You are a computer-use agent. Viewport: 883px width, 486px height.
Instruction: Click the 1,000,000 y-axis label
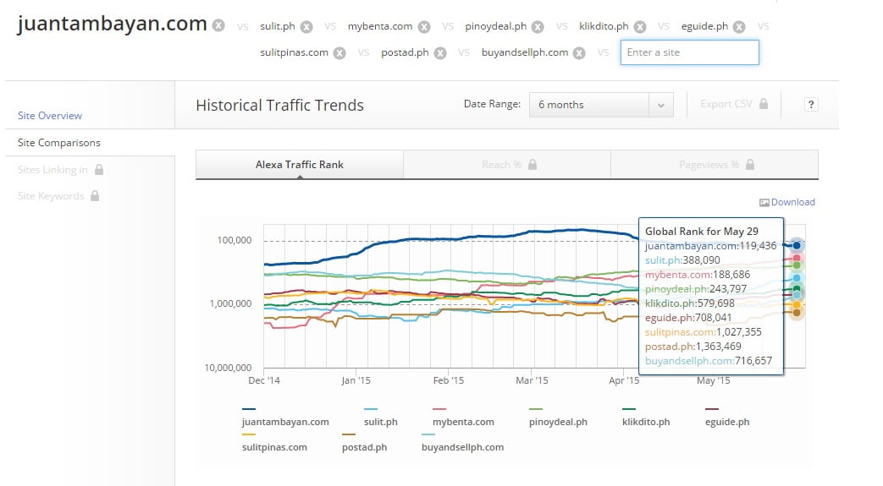click(x=230, y=303)
